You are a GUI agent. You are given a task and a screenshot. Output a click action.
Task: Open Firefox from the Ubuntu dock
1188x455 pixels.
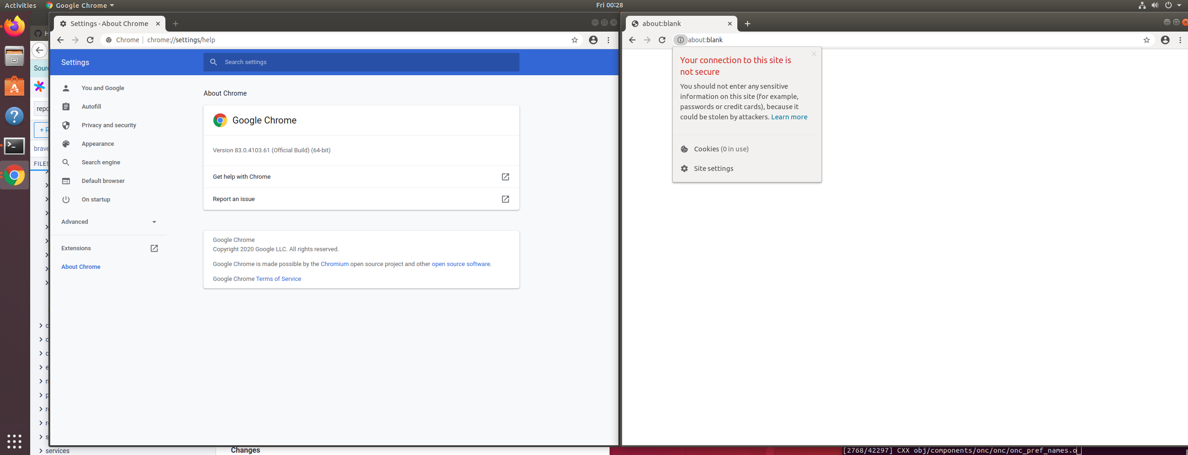(x=14, y=26)
